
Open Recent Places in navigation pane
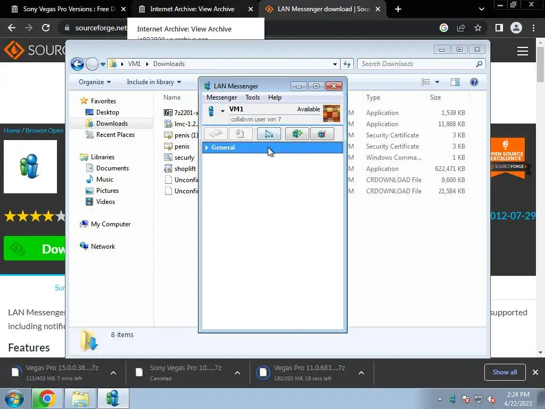pyautogui.click(x=115, y=135)
